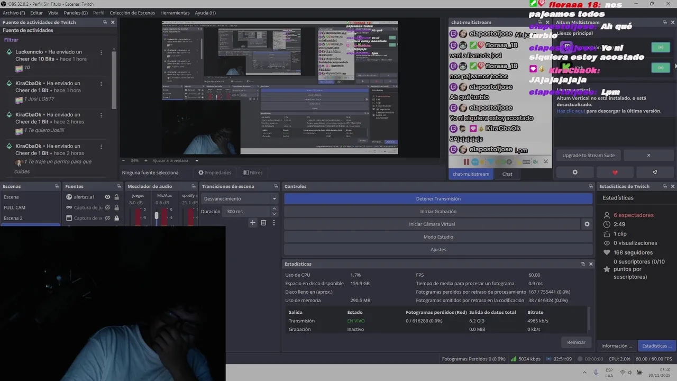Undock the Mezclador de audio panel
This screenshot has width=677, height=381.
(x=194, y=186)
